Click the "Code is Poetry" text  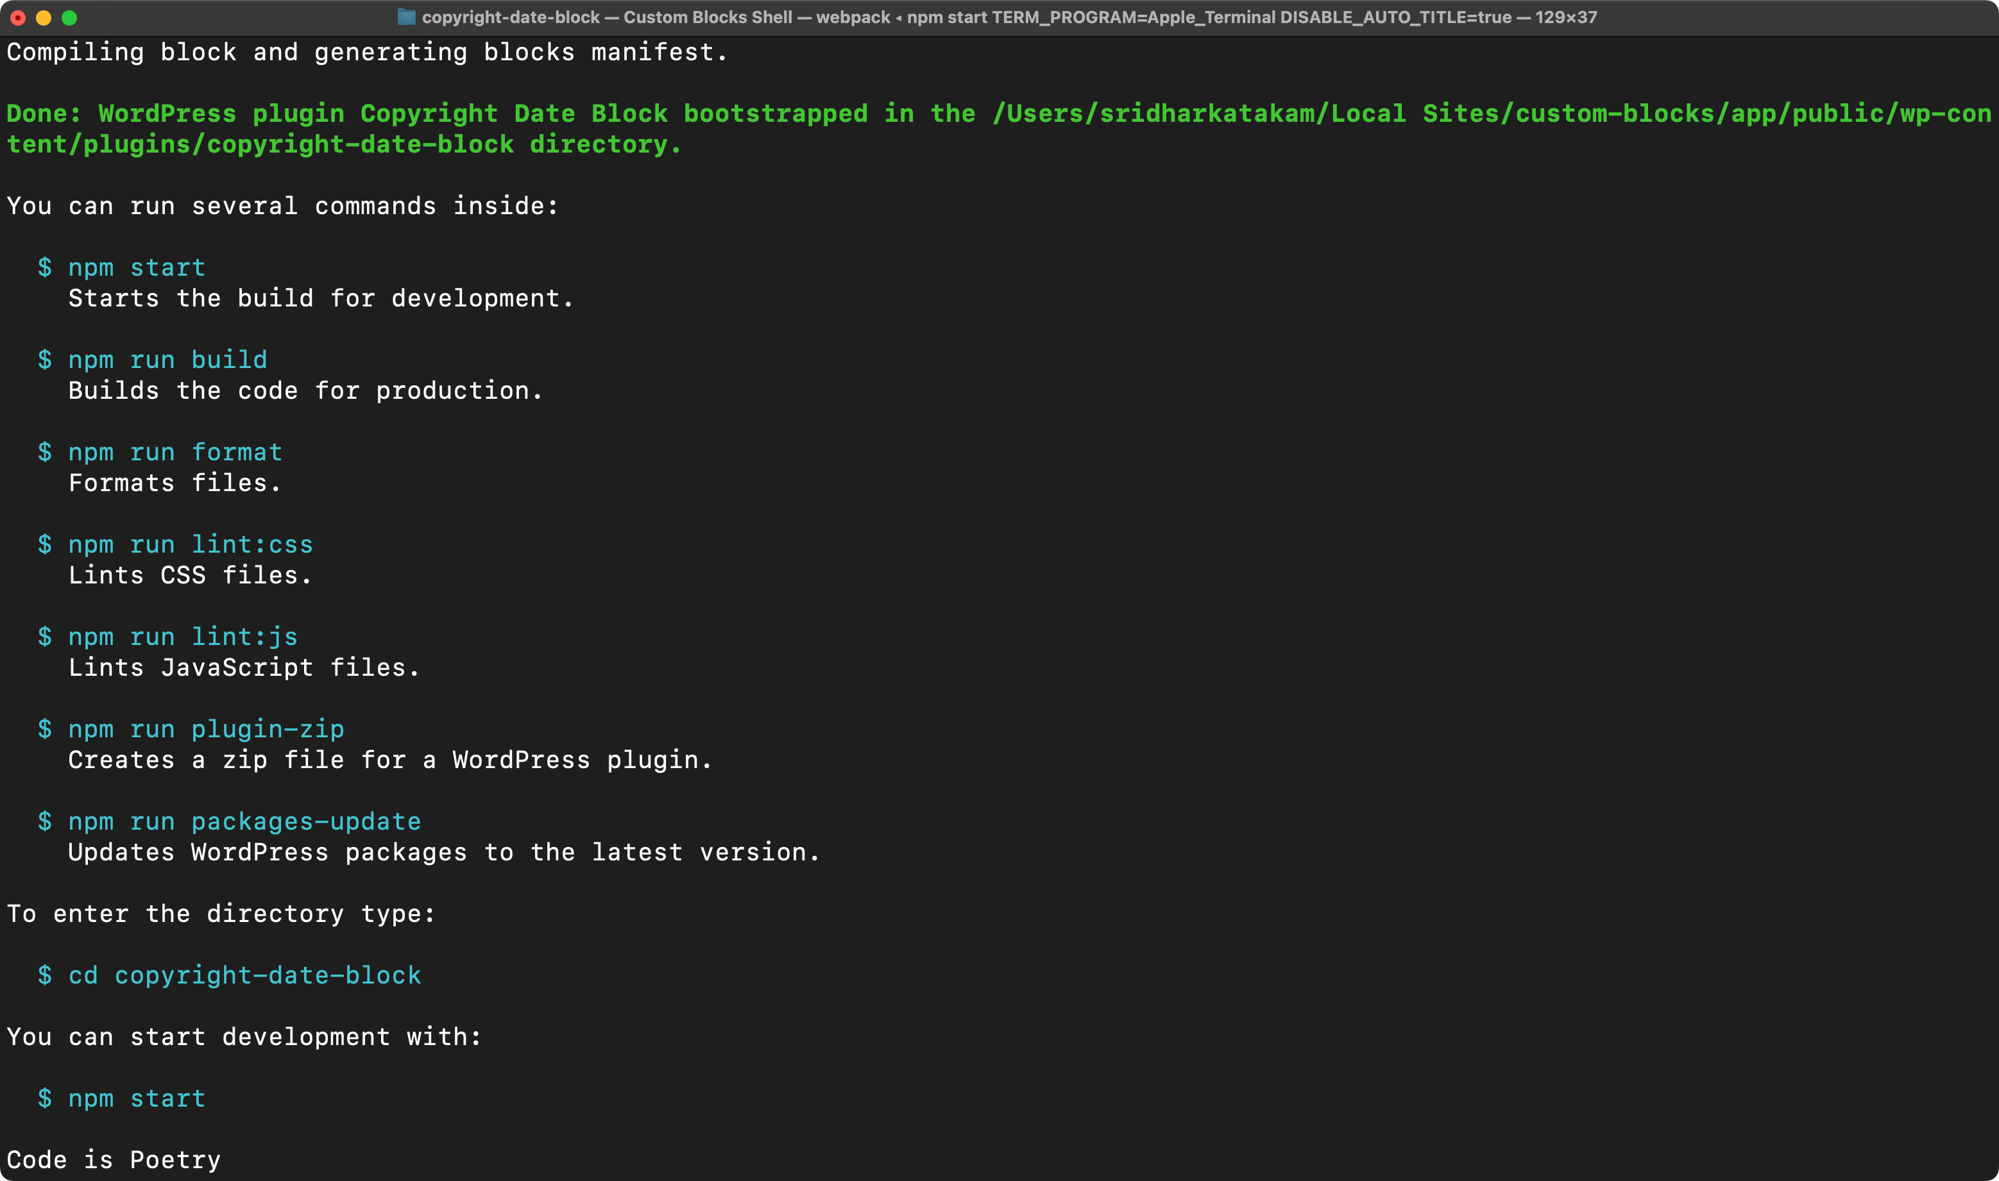coord(114,1159)
